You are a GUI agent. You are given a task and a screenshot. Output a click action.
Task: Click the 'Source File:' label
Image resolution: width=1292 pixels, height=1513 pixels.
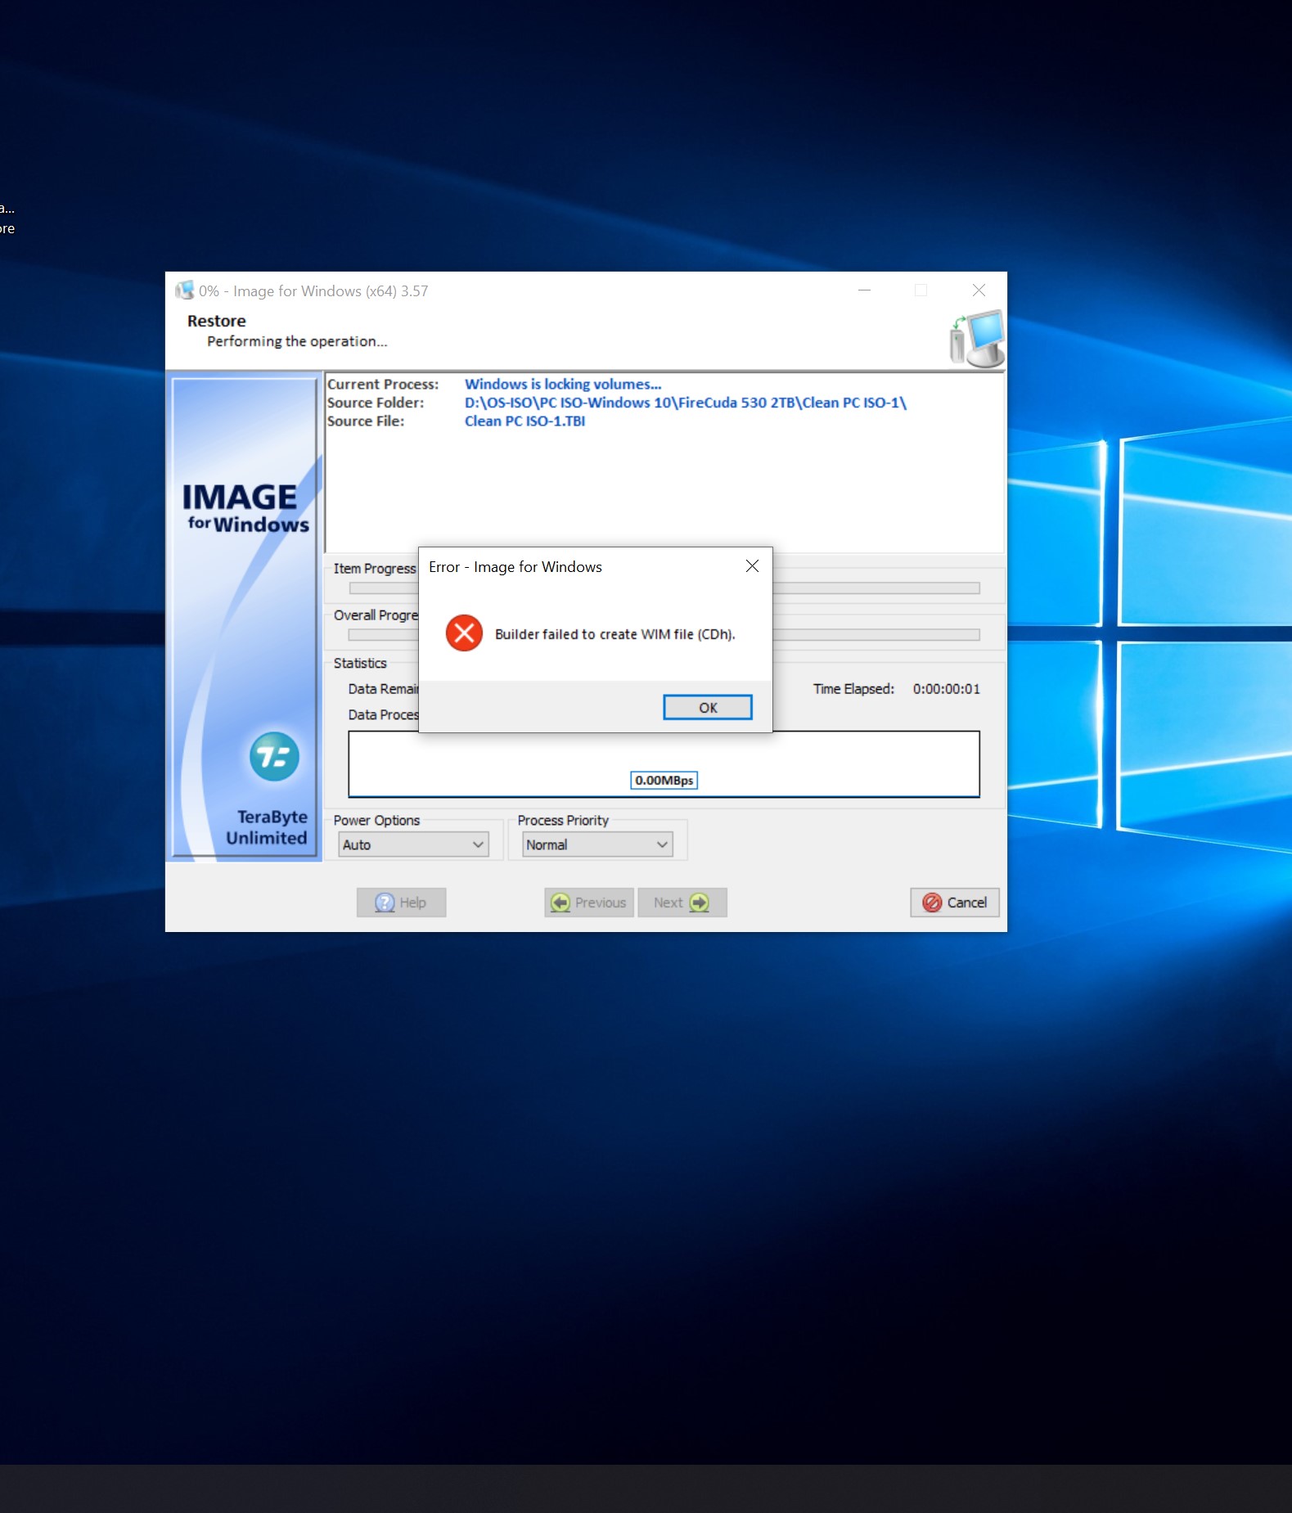[366, 421]
